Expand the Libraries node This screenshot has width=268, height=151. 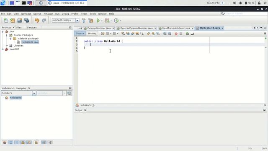[x=7, y=46]
